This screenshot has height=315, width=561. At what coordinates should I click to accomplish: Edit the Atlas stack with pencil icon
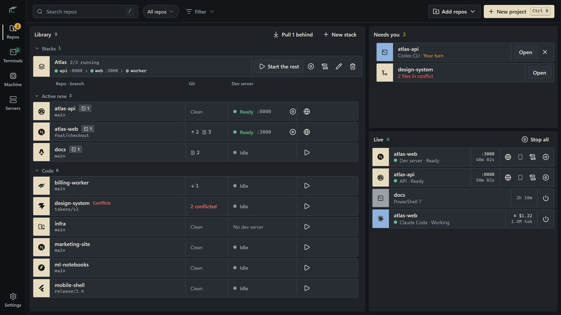click(x=338, y=66)
